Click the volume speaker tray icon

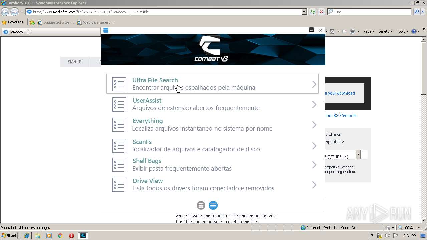tap(387, 236)
